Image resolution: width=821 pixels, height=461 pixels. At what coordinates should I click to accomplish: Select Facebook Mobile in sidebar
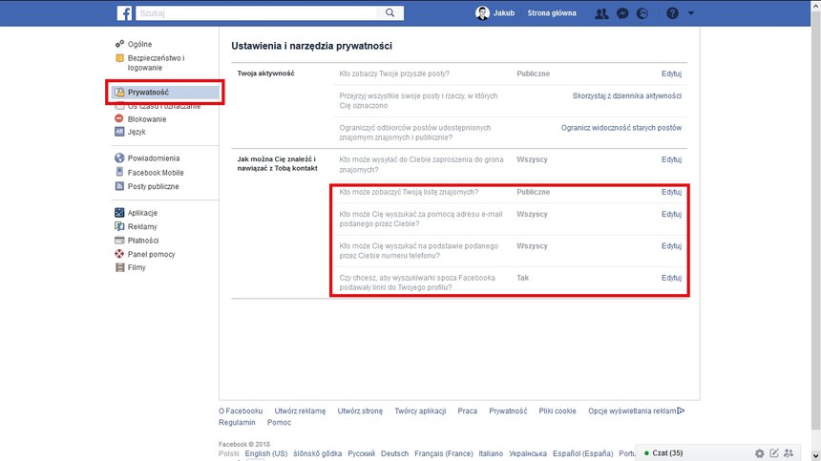156,172
